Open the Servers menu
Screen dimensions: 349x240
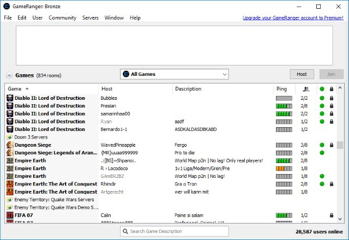pyautogui.click(x=90, y=18)
